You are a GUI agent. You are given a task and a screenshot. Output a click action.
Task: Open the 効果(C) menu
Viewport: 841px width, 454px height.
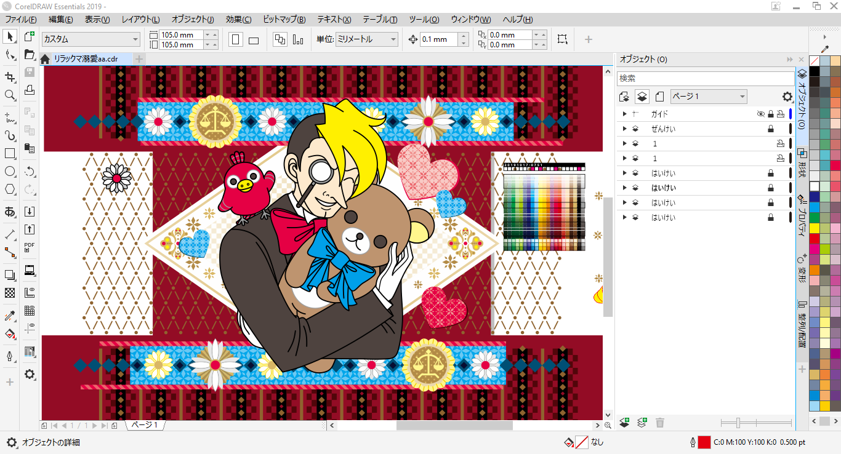click(x=238, y=20)
